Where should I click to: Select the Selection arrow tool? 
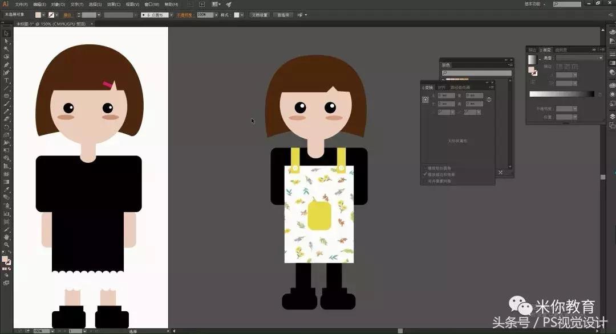click(x=6, y=33)
